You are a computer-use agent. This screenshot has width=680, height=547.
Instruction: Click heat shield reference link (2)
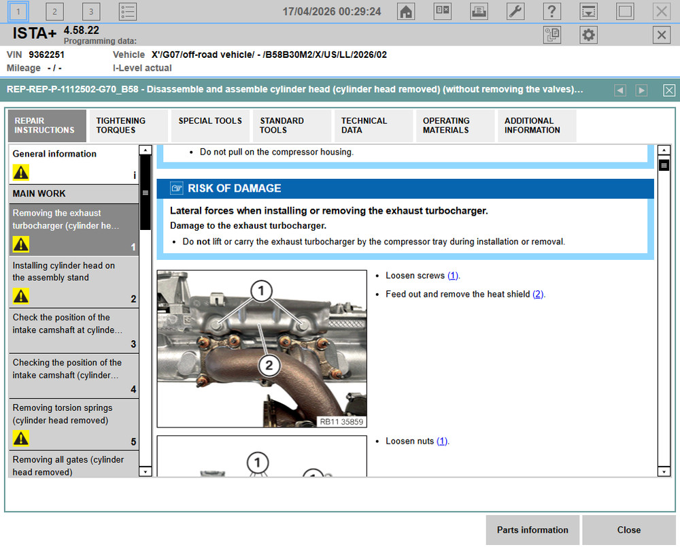pos(538,295)
